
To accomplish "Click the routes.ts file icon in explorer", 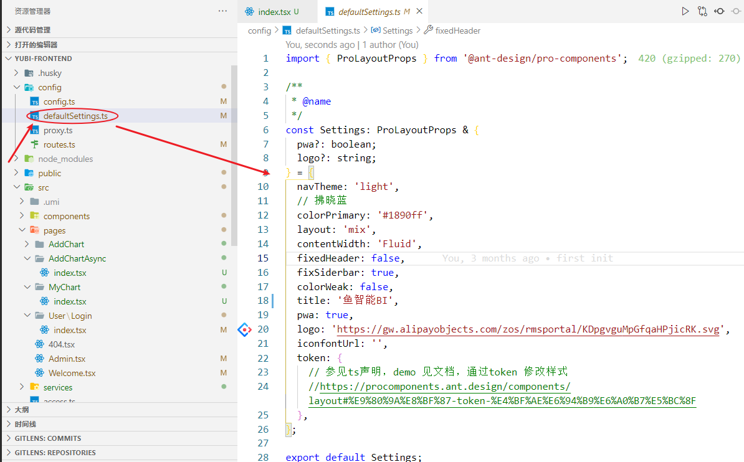I will [x=35, y=144].
